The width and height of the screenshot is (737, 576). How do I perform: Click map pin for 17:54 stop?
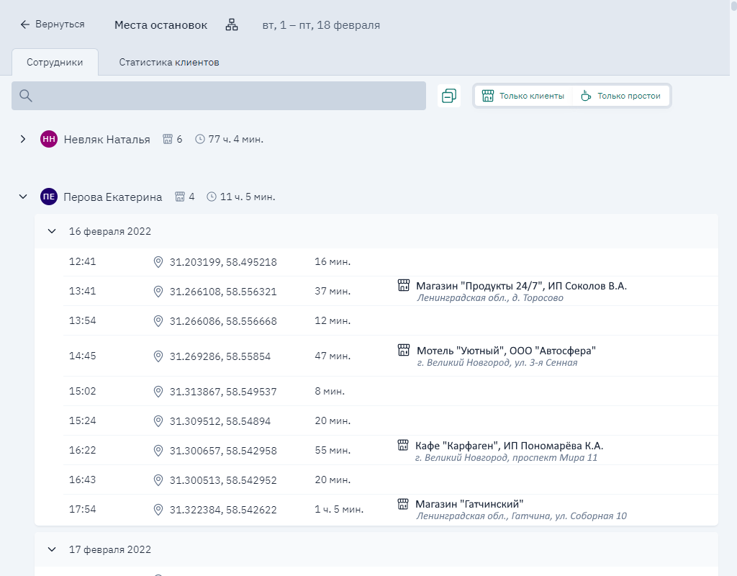pos(158,509)
